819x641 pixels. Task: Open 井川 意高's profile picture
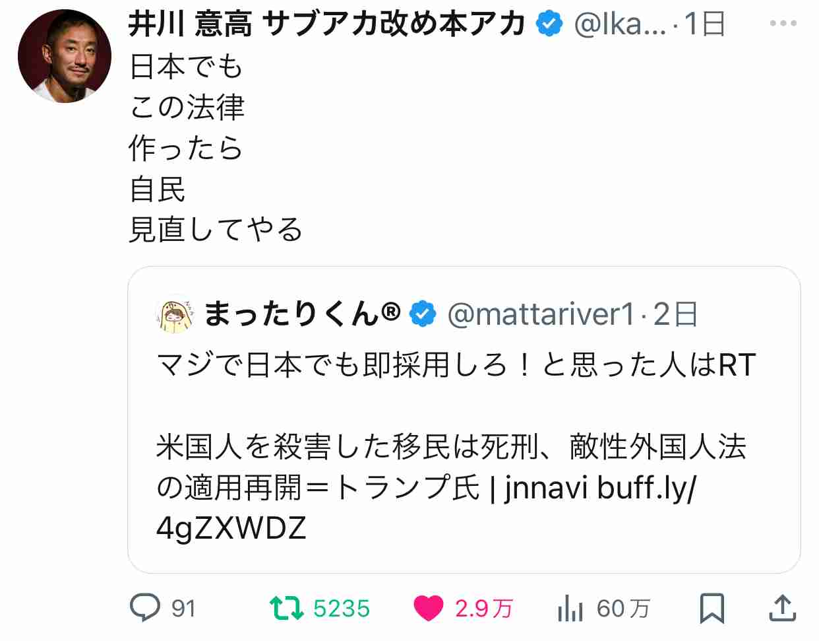click(65, 56)
